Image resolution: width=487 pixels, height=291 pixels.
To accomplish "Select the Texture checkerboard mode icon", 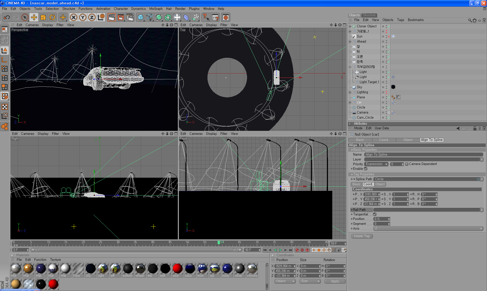I will 5,107.
